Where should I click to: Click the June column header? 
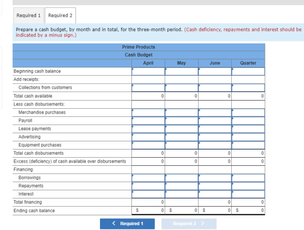click(x=215, y=63)
